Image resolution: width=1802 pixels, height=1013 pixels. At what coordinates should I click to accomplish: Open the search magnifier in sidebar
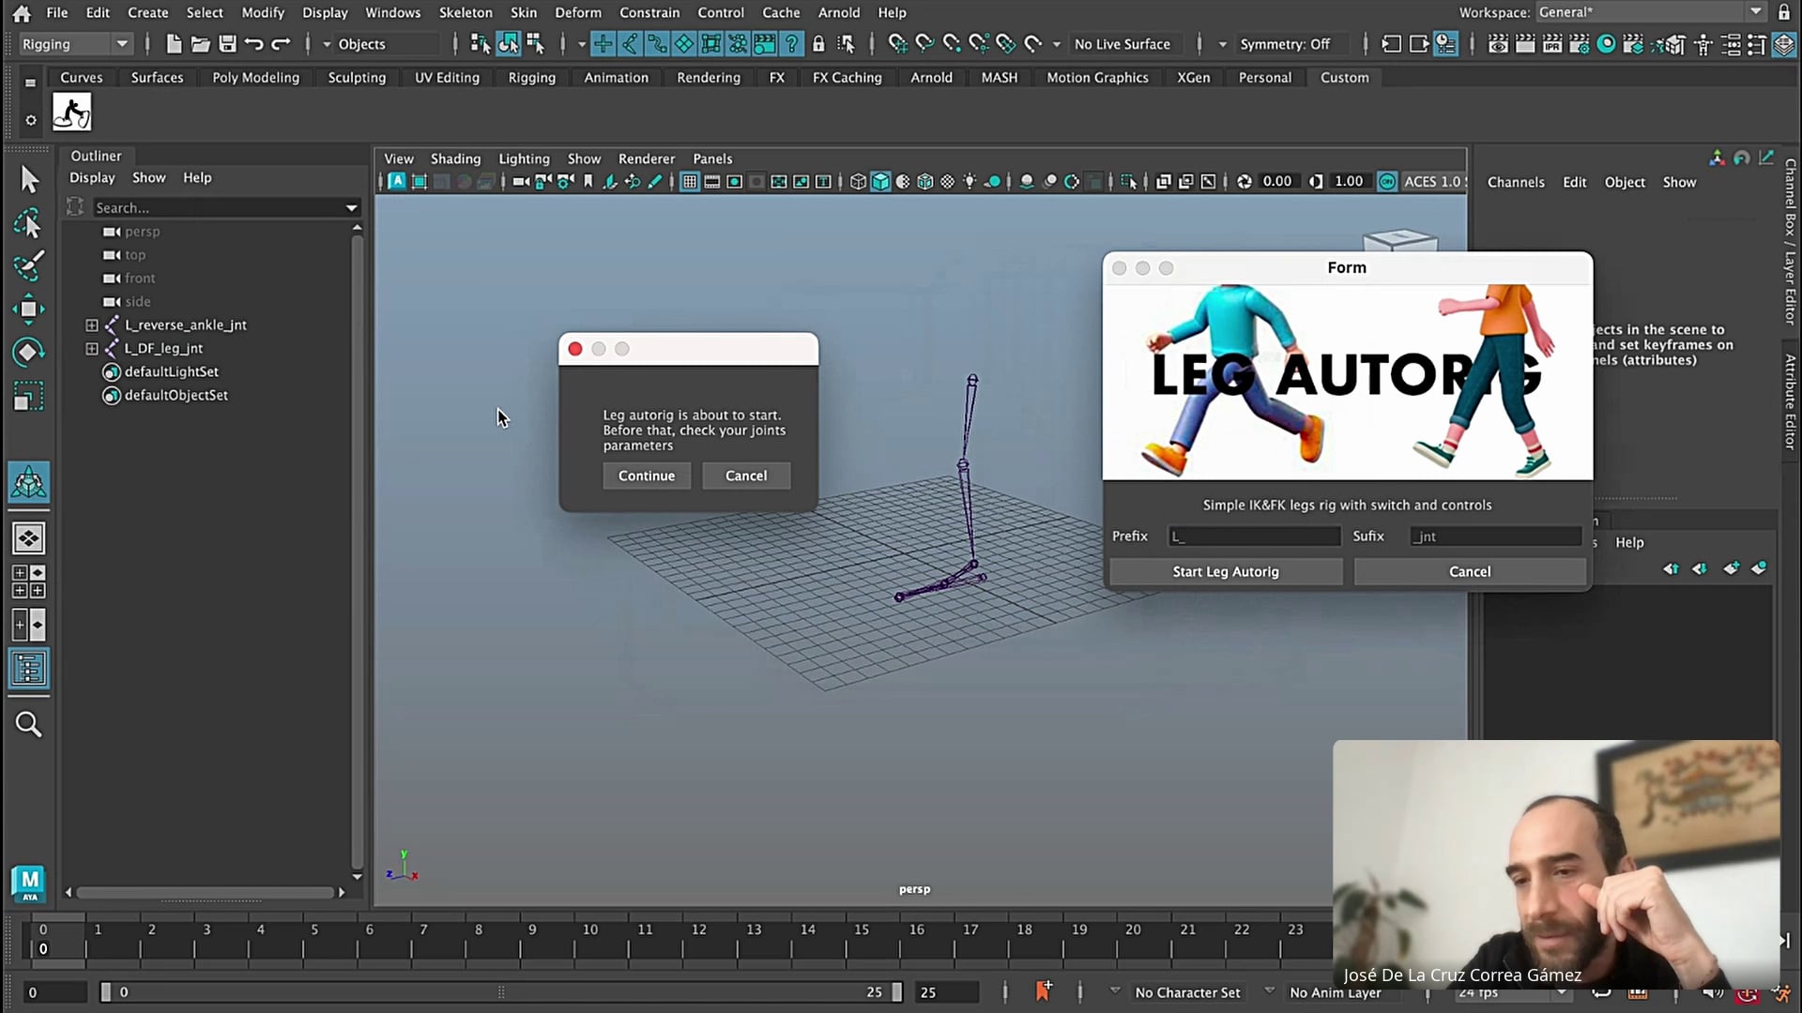(x=28, y=724)
